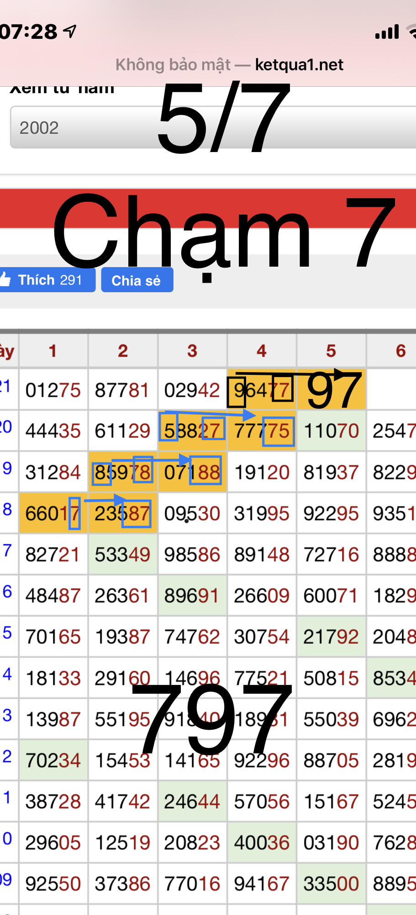The image size is (416, 915).
Task: Tap the cellular signal bars icon
Action: (x=387, y=32)
